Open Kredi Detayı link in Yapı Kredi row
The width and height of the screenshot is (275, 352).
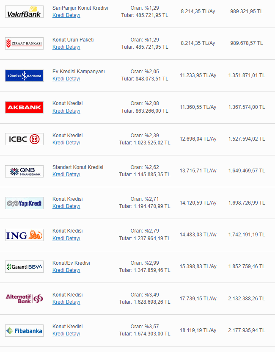pos(66,206)
